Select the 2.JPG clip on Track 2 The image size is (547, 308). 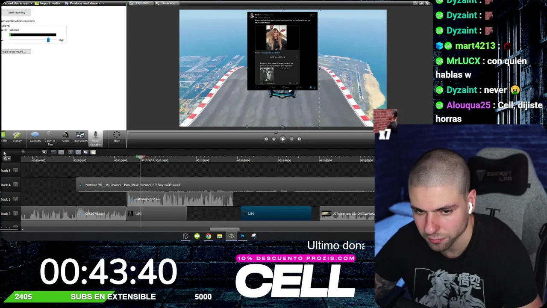click(276, 213)
